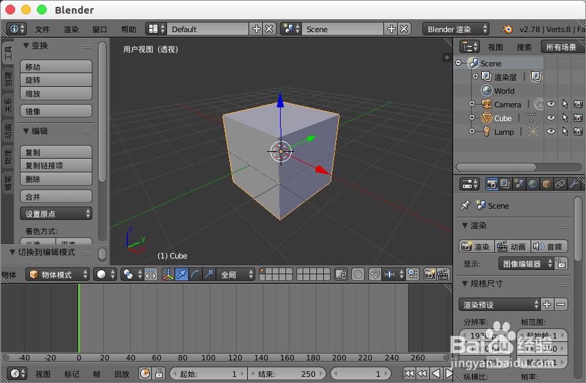Open the 渲染 (Render) menu
The height and width of the screenshot is (383, 586).
(x=71, y=29)
